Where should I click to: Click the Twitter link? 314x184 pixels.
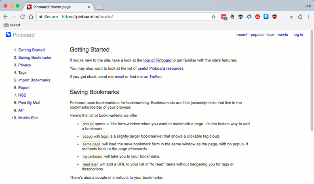(155, 76)
